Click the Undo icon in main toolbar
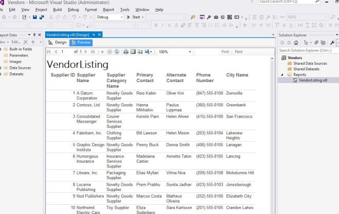Image resolution: width=339 pixels, height=214 pixels. click(x=76, y=17)
